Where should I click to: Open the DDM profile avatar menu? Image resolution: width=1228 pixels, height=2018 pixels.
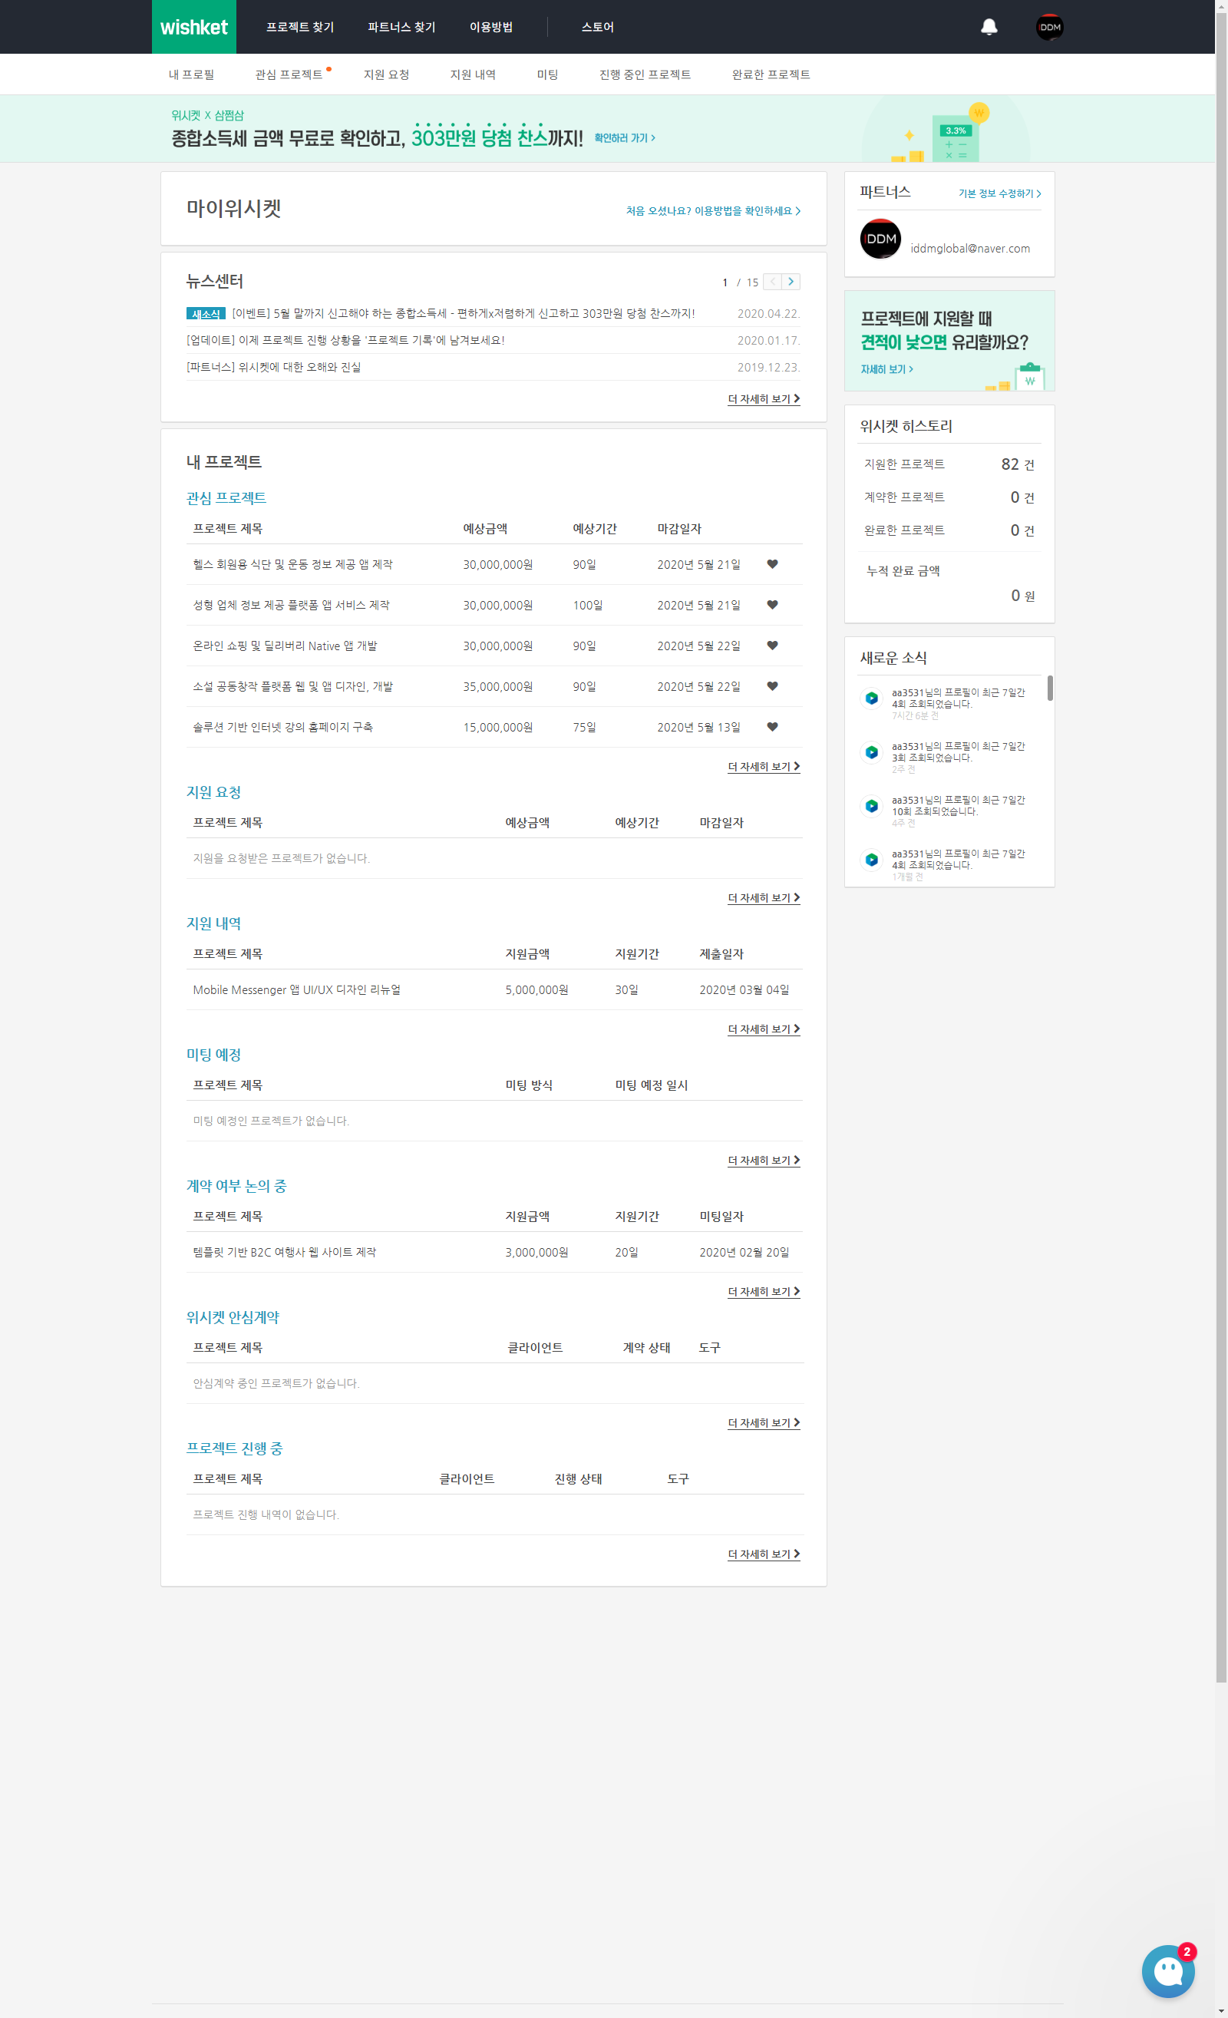pos(1048,27)
